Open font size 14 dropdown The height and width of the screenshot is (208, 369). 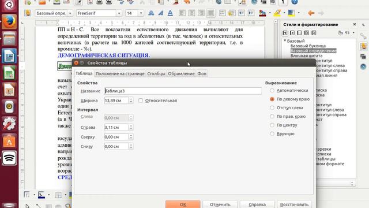pyautogui.click(x=141, y=13)
